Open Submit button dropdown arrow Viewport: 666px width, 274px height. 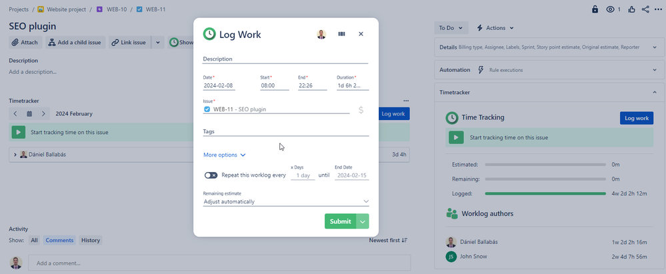pyautogui.click(x=362, y=221)
